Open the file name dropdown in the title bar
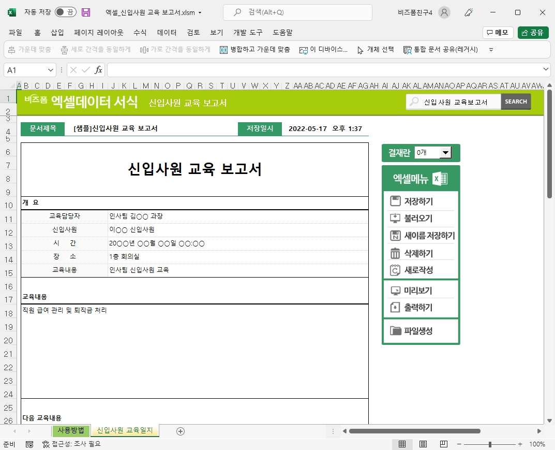The height and width of the screenshot is (450, 555). [200, 13]
